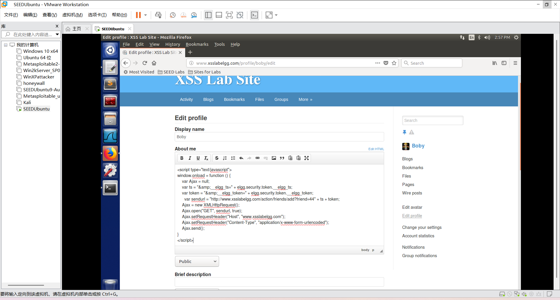The width and height of the screenshot is (560, 300).
Task: Click the paste as plain text icon
Action: 290,158
